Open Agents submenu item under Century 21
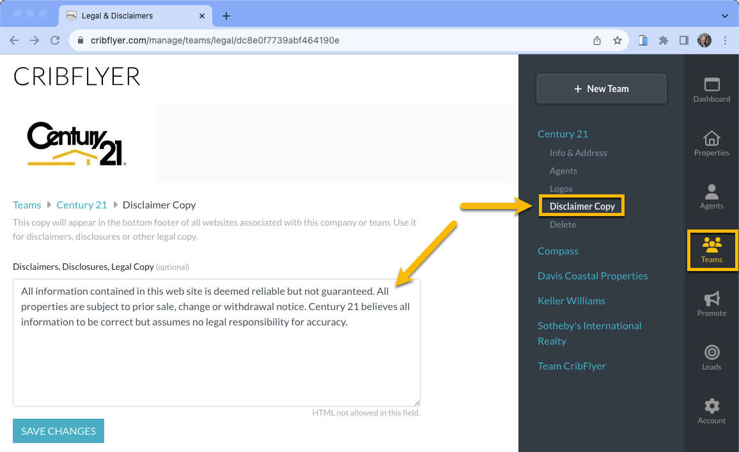 pyautogui.click(x=563, y=171)
